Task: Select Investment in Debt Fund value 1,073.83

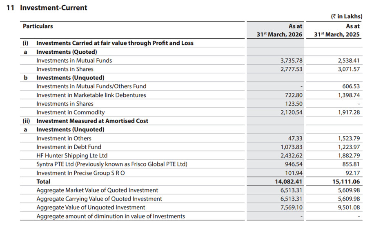Action: 291,147
